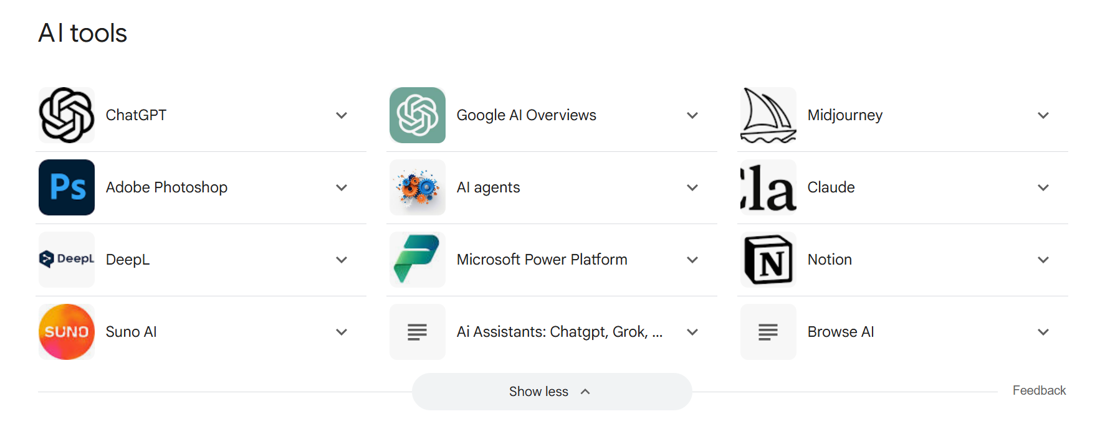Expand the Claude entry chevron

pyautogui.click(x=1043, y=187)
